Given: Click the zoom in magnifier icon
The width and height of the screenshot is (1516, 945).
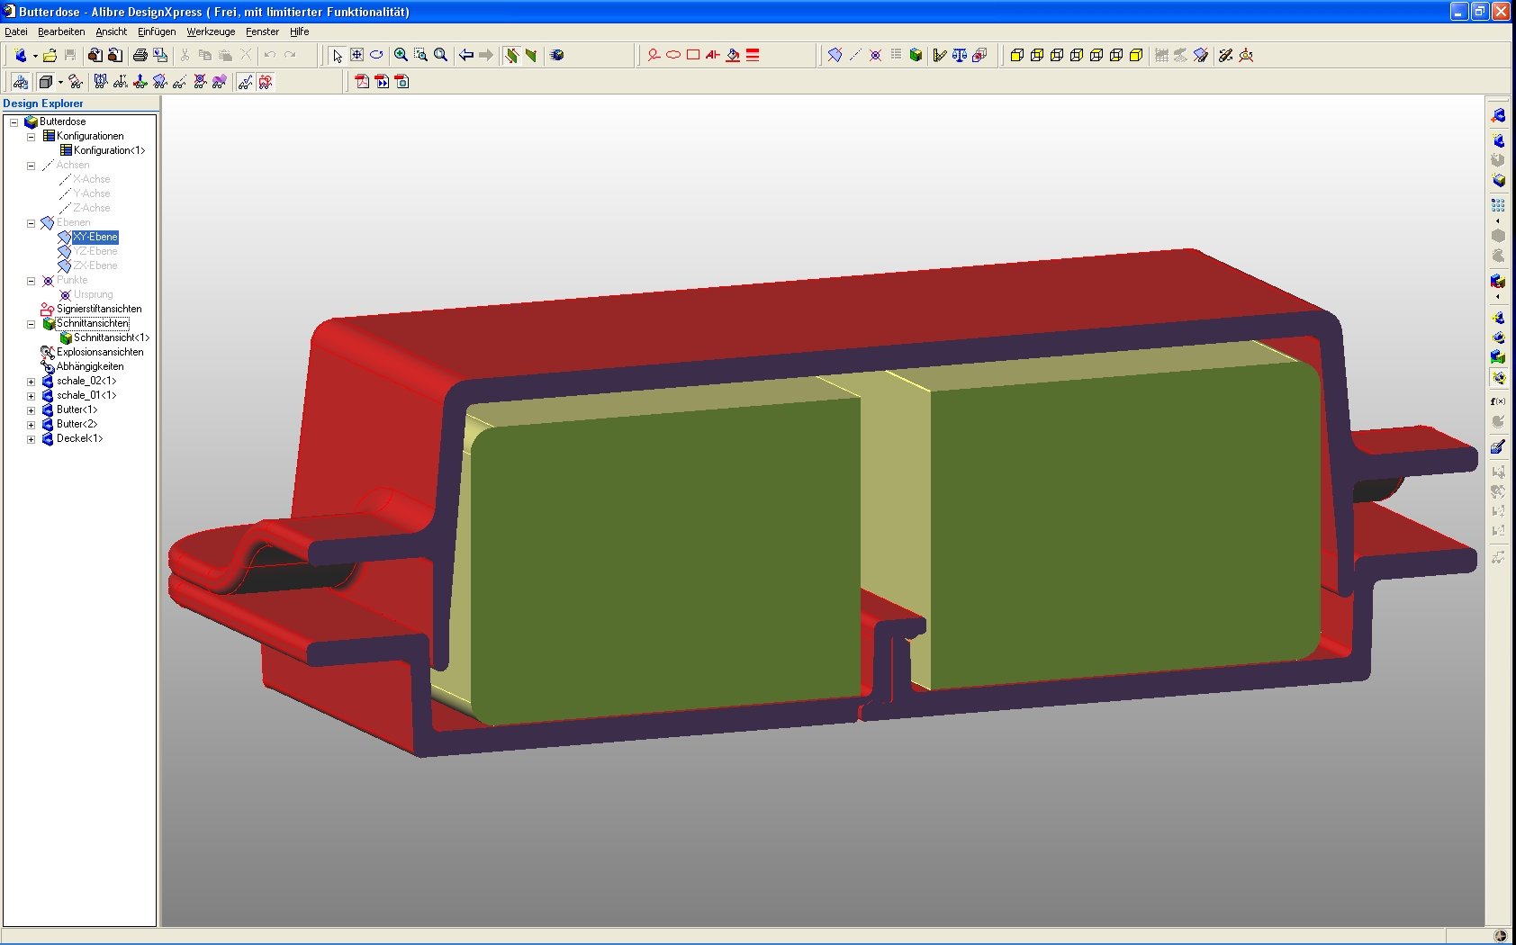Looking at the screenshot, I should pos(401,55).
